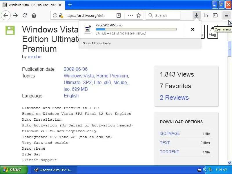Toggle reader view icon
The image size is (232, 174).
119,15
